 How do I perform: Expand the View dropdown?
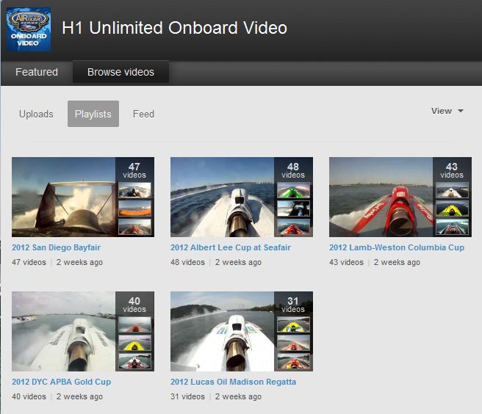click(x=447, y=111)
